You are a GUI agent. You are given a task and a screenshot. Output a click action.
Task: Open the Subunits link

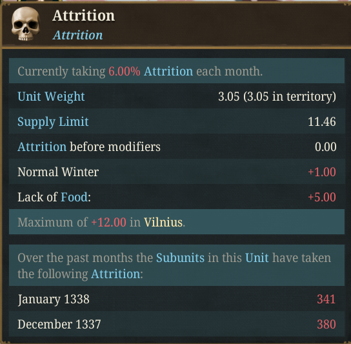coord(180,258)
